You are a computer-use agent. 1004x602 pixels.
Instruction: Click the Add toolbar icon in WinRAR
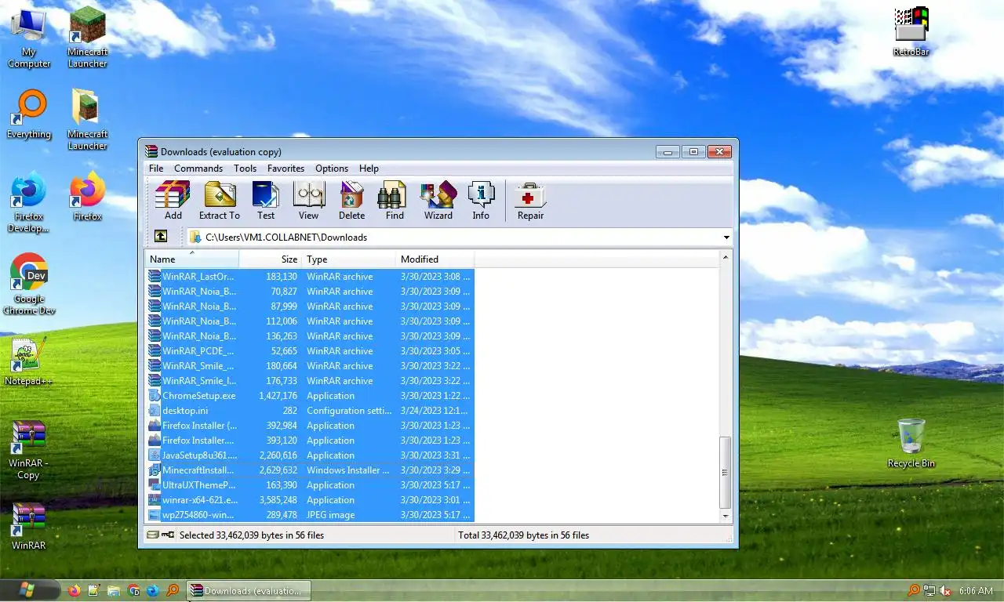173,201
